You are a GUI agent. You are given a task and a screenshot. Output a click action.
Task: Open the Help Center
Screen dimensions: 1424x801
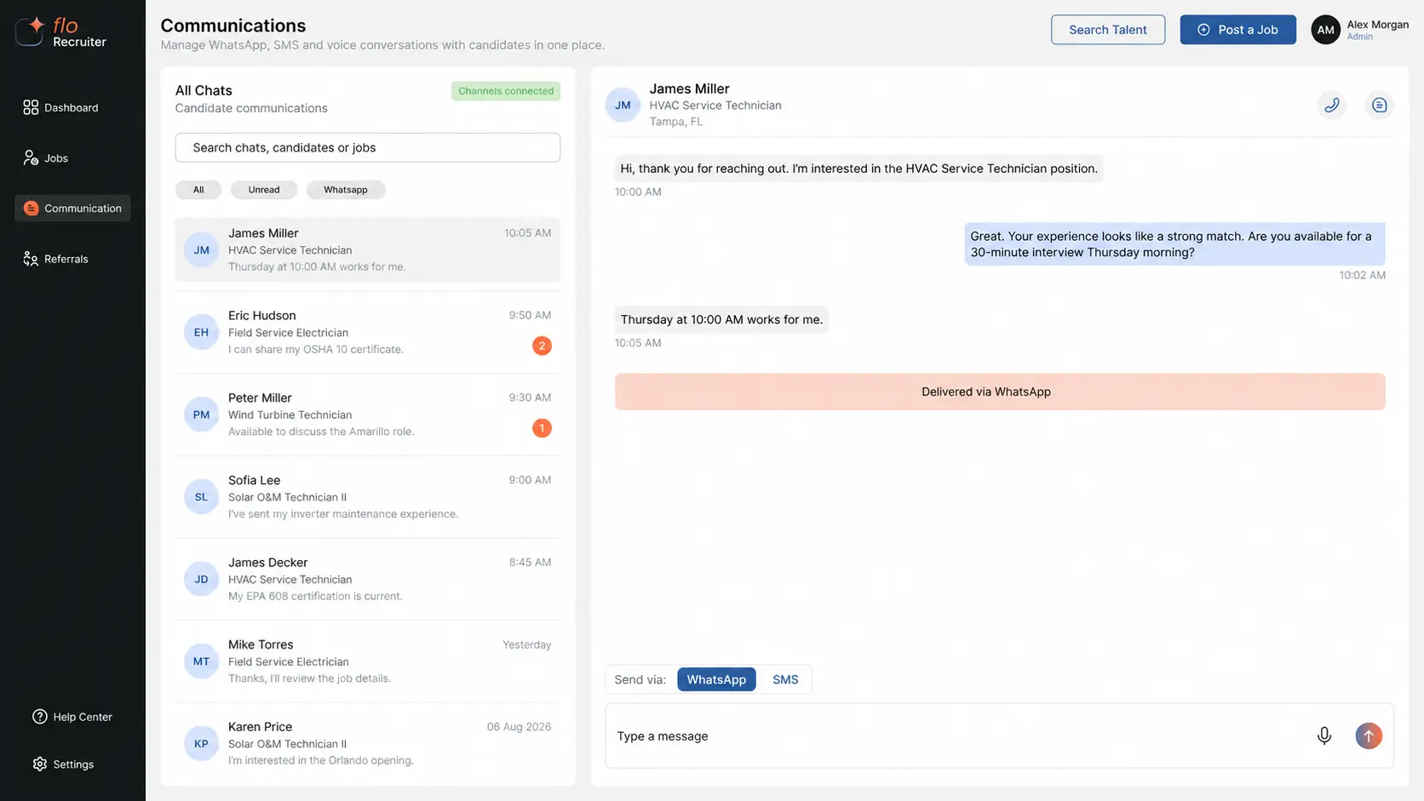pyautogui.click(x=72, y=717)
